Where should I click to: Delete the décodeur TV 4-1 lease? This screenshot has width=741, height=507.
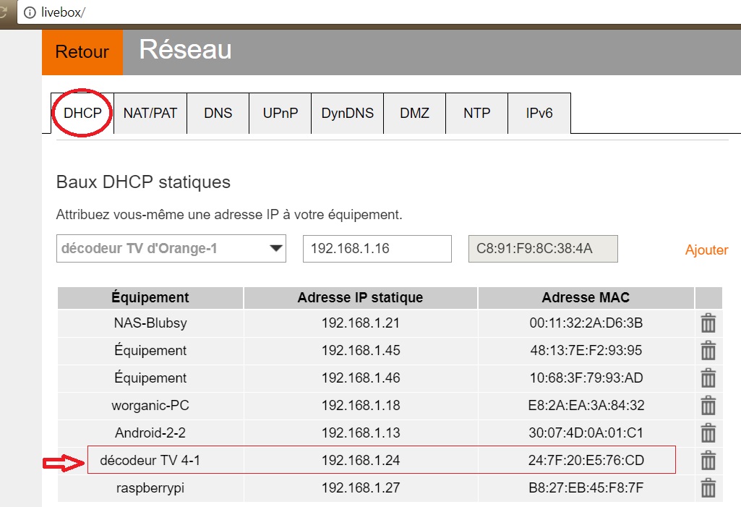pos(707,460)
